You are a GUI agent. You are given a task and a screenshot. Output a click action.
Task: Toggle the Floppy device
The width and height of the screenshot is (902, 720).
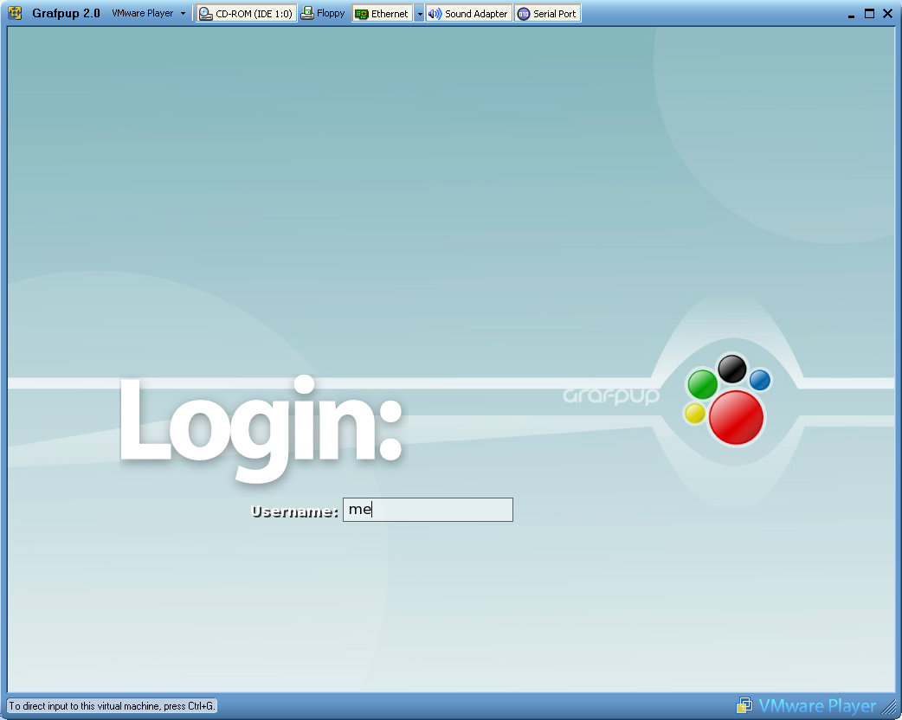(323, 13)
